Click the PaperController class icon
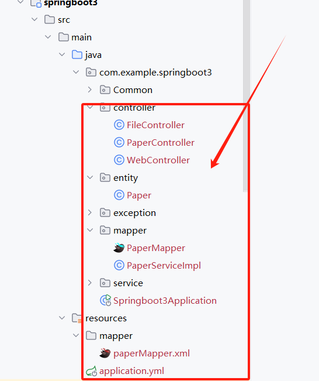 coord(119,143)
